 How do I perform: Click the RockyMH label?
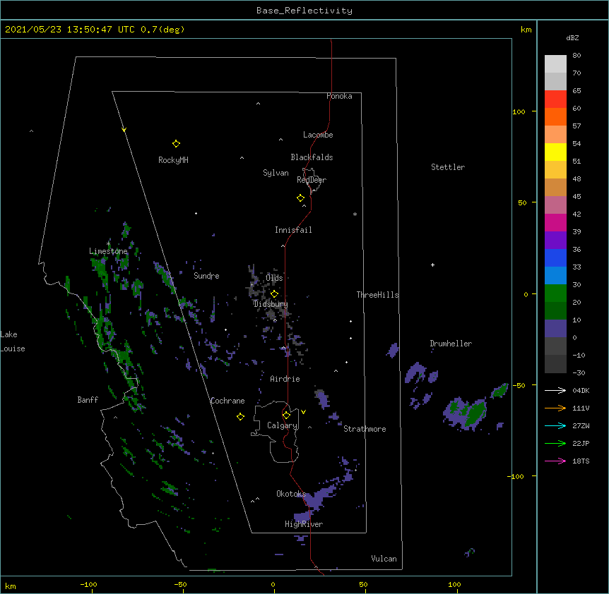(x=173, y=160)
